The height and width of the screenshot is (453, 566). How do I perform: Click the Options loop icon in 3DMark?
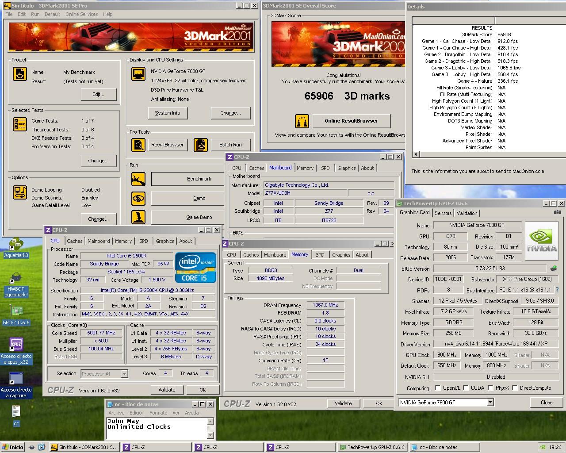click(x=20, y=192)
